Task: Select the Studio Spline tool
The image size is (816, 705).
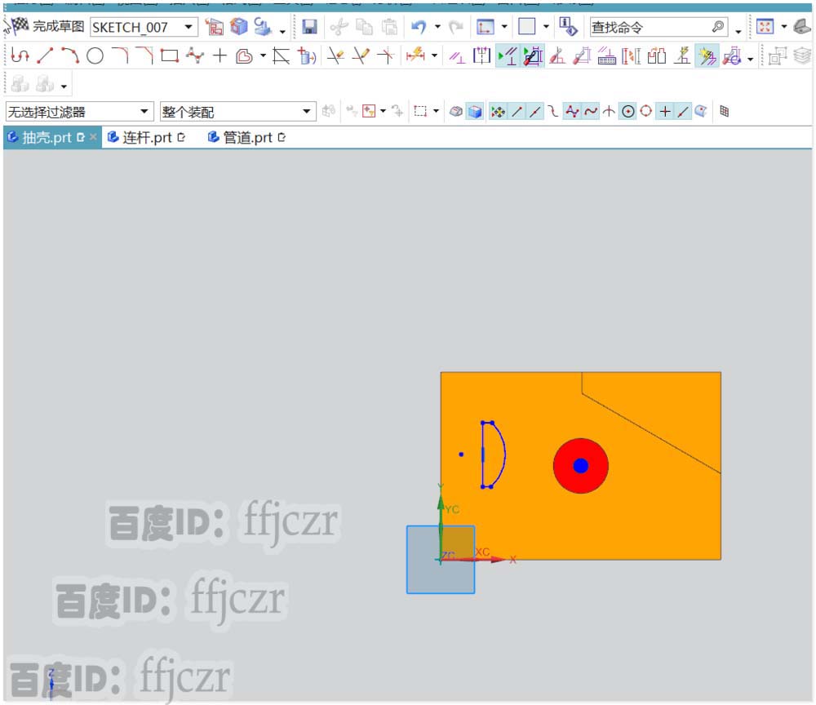Action: (195, 55)
